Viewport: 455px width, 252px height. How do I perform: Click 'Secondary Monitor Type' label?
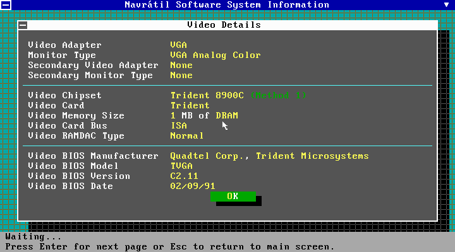pos(90,76)
